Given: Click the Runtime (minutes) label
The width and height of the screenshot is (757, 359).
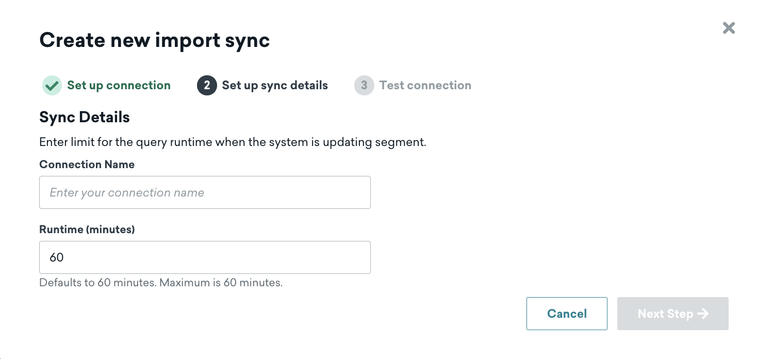Looking at the screenshot, I should point(87,230).
